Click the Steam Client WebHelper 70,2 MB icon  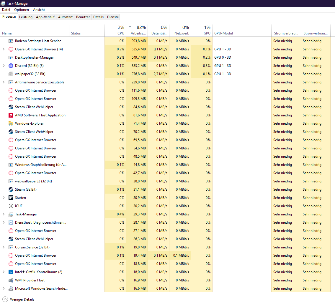click(x=11, y=132)
